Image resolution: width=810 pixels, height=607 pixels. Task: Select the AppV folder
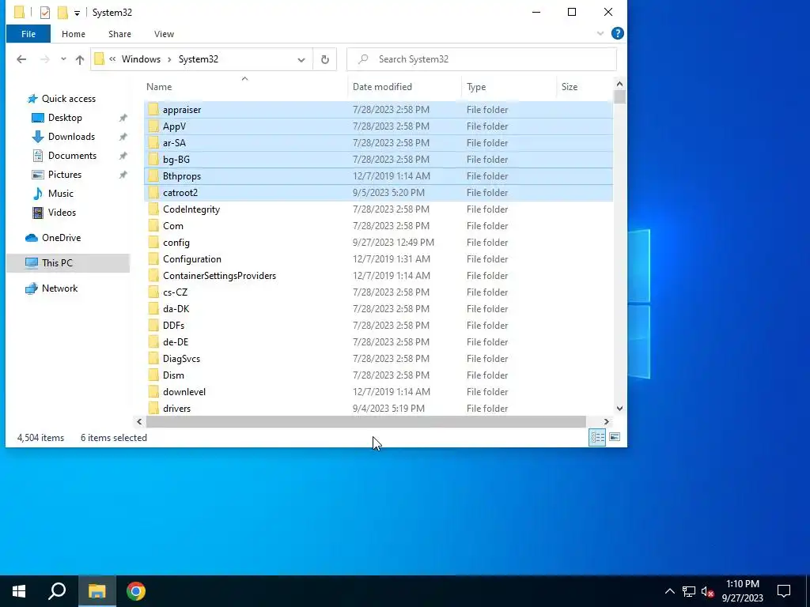pos(379,126)
